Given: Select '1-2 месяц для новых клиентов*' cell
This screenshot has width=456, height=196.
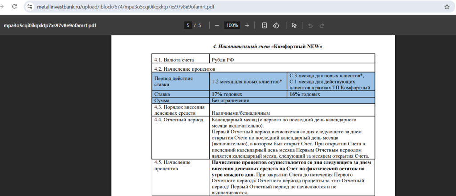Looking at the screenshot, I should 248,82.
